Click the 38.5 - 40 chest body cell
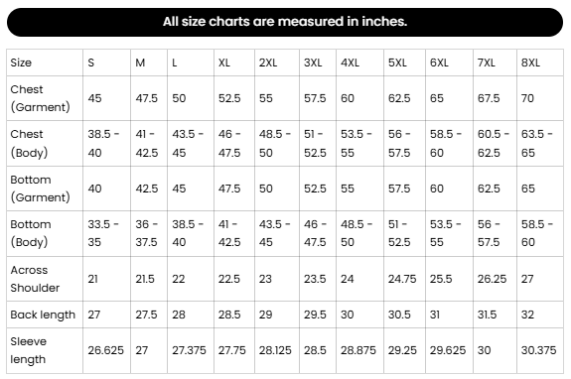This screenshot has height=379, width=571. pos(106,143)
